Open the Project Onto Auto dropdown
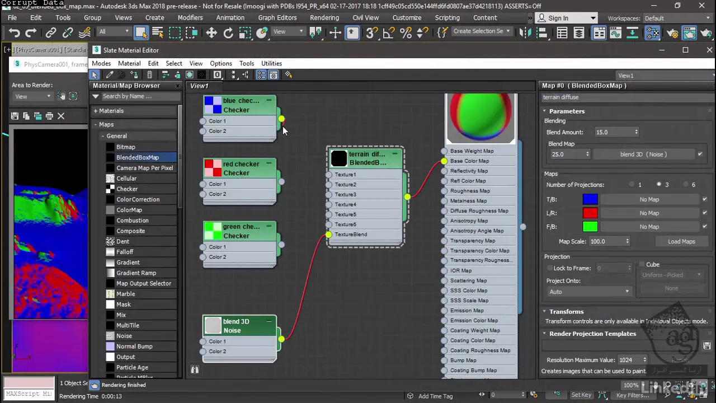The height and width of the screenshot is (403, 716). click(589, 292)
